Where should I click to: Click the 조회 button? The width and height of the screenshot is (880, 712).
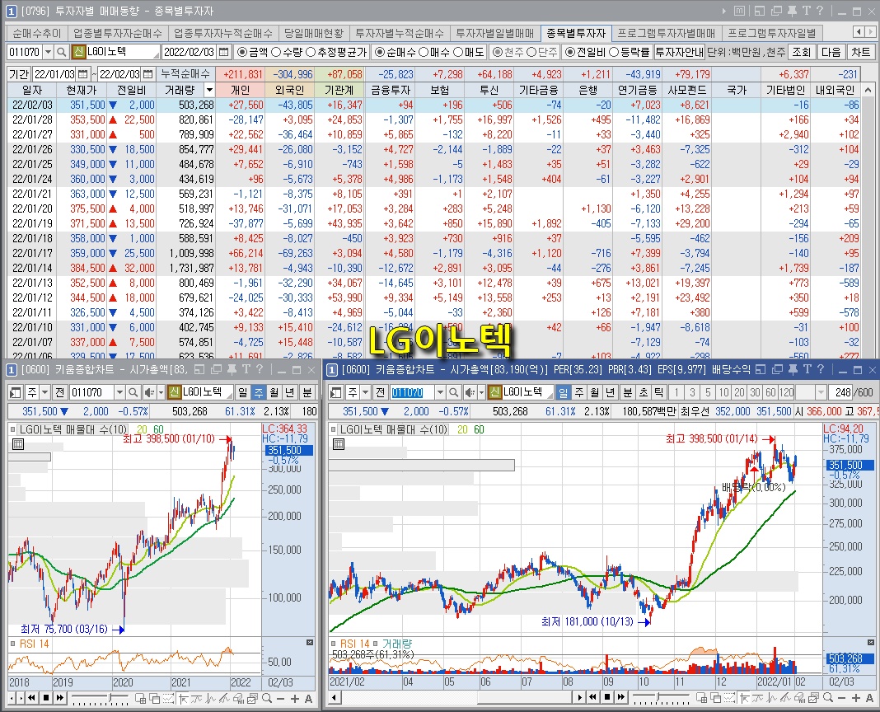pos(801,52)
